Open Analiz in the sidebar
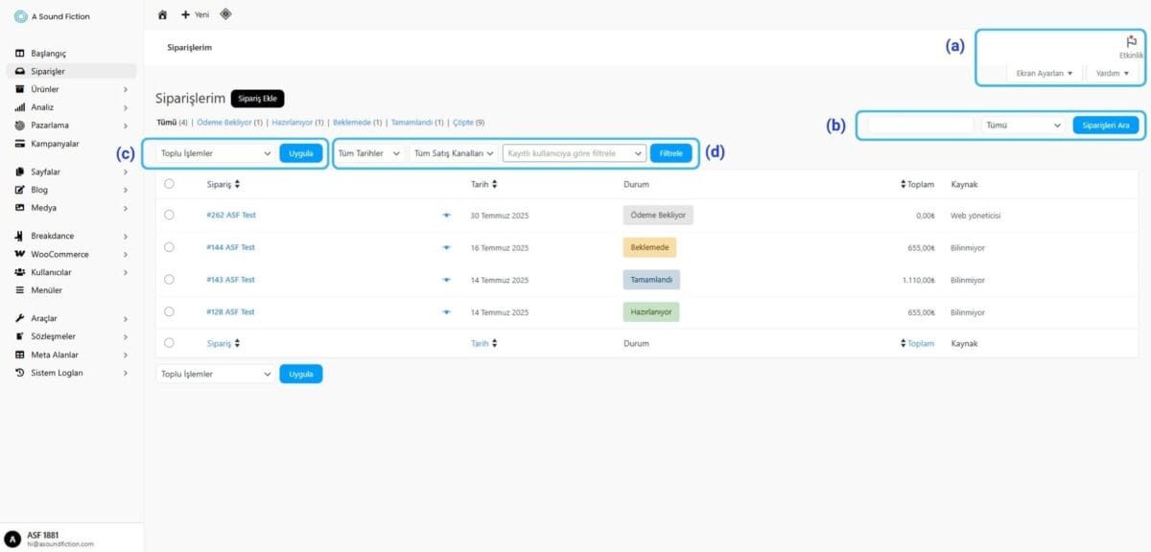The width and height of the screenshot is (1151, 552). pos(42,107)
